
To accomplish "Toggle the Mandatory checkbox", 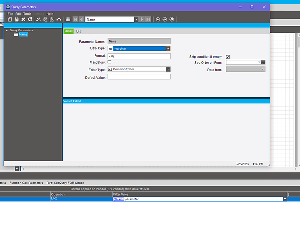I will click(x=109, y=61).
